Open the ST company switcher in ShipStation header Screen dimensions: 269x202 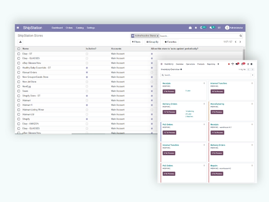point(219,28)
